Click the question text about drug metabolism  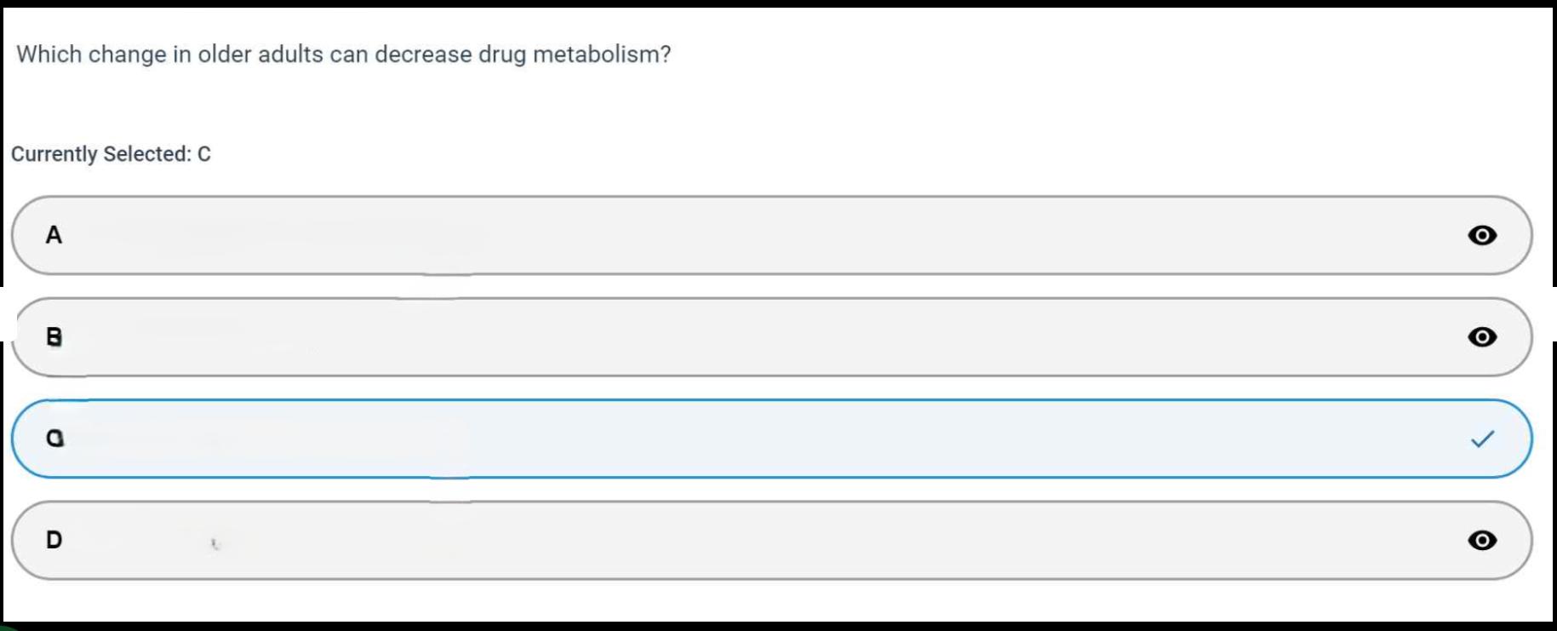pyautogui.click(x=343, y=54)
